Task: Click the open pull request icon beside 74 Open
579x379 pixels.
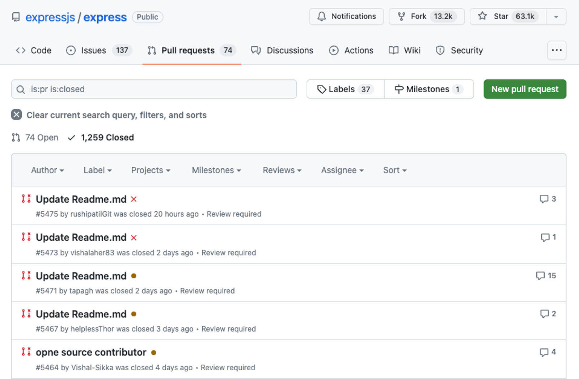Action: point(16,138)
